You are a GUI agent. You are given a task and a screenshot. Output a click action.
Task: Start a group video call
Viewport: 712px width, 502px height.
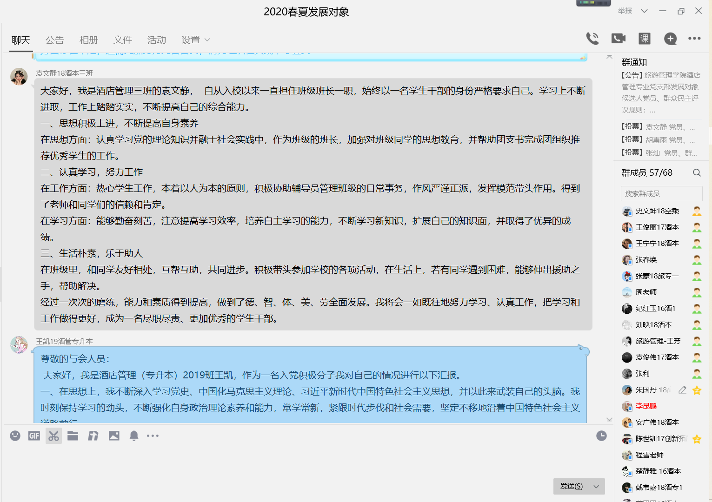[x=618, y=39]
